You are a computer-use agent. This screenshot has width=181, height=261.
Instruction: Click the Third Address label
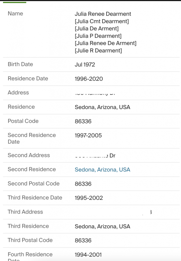point(25,212)
